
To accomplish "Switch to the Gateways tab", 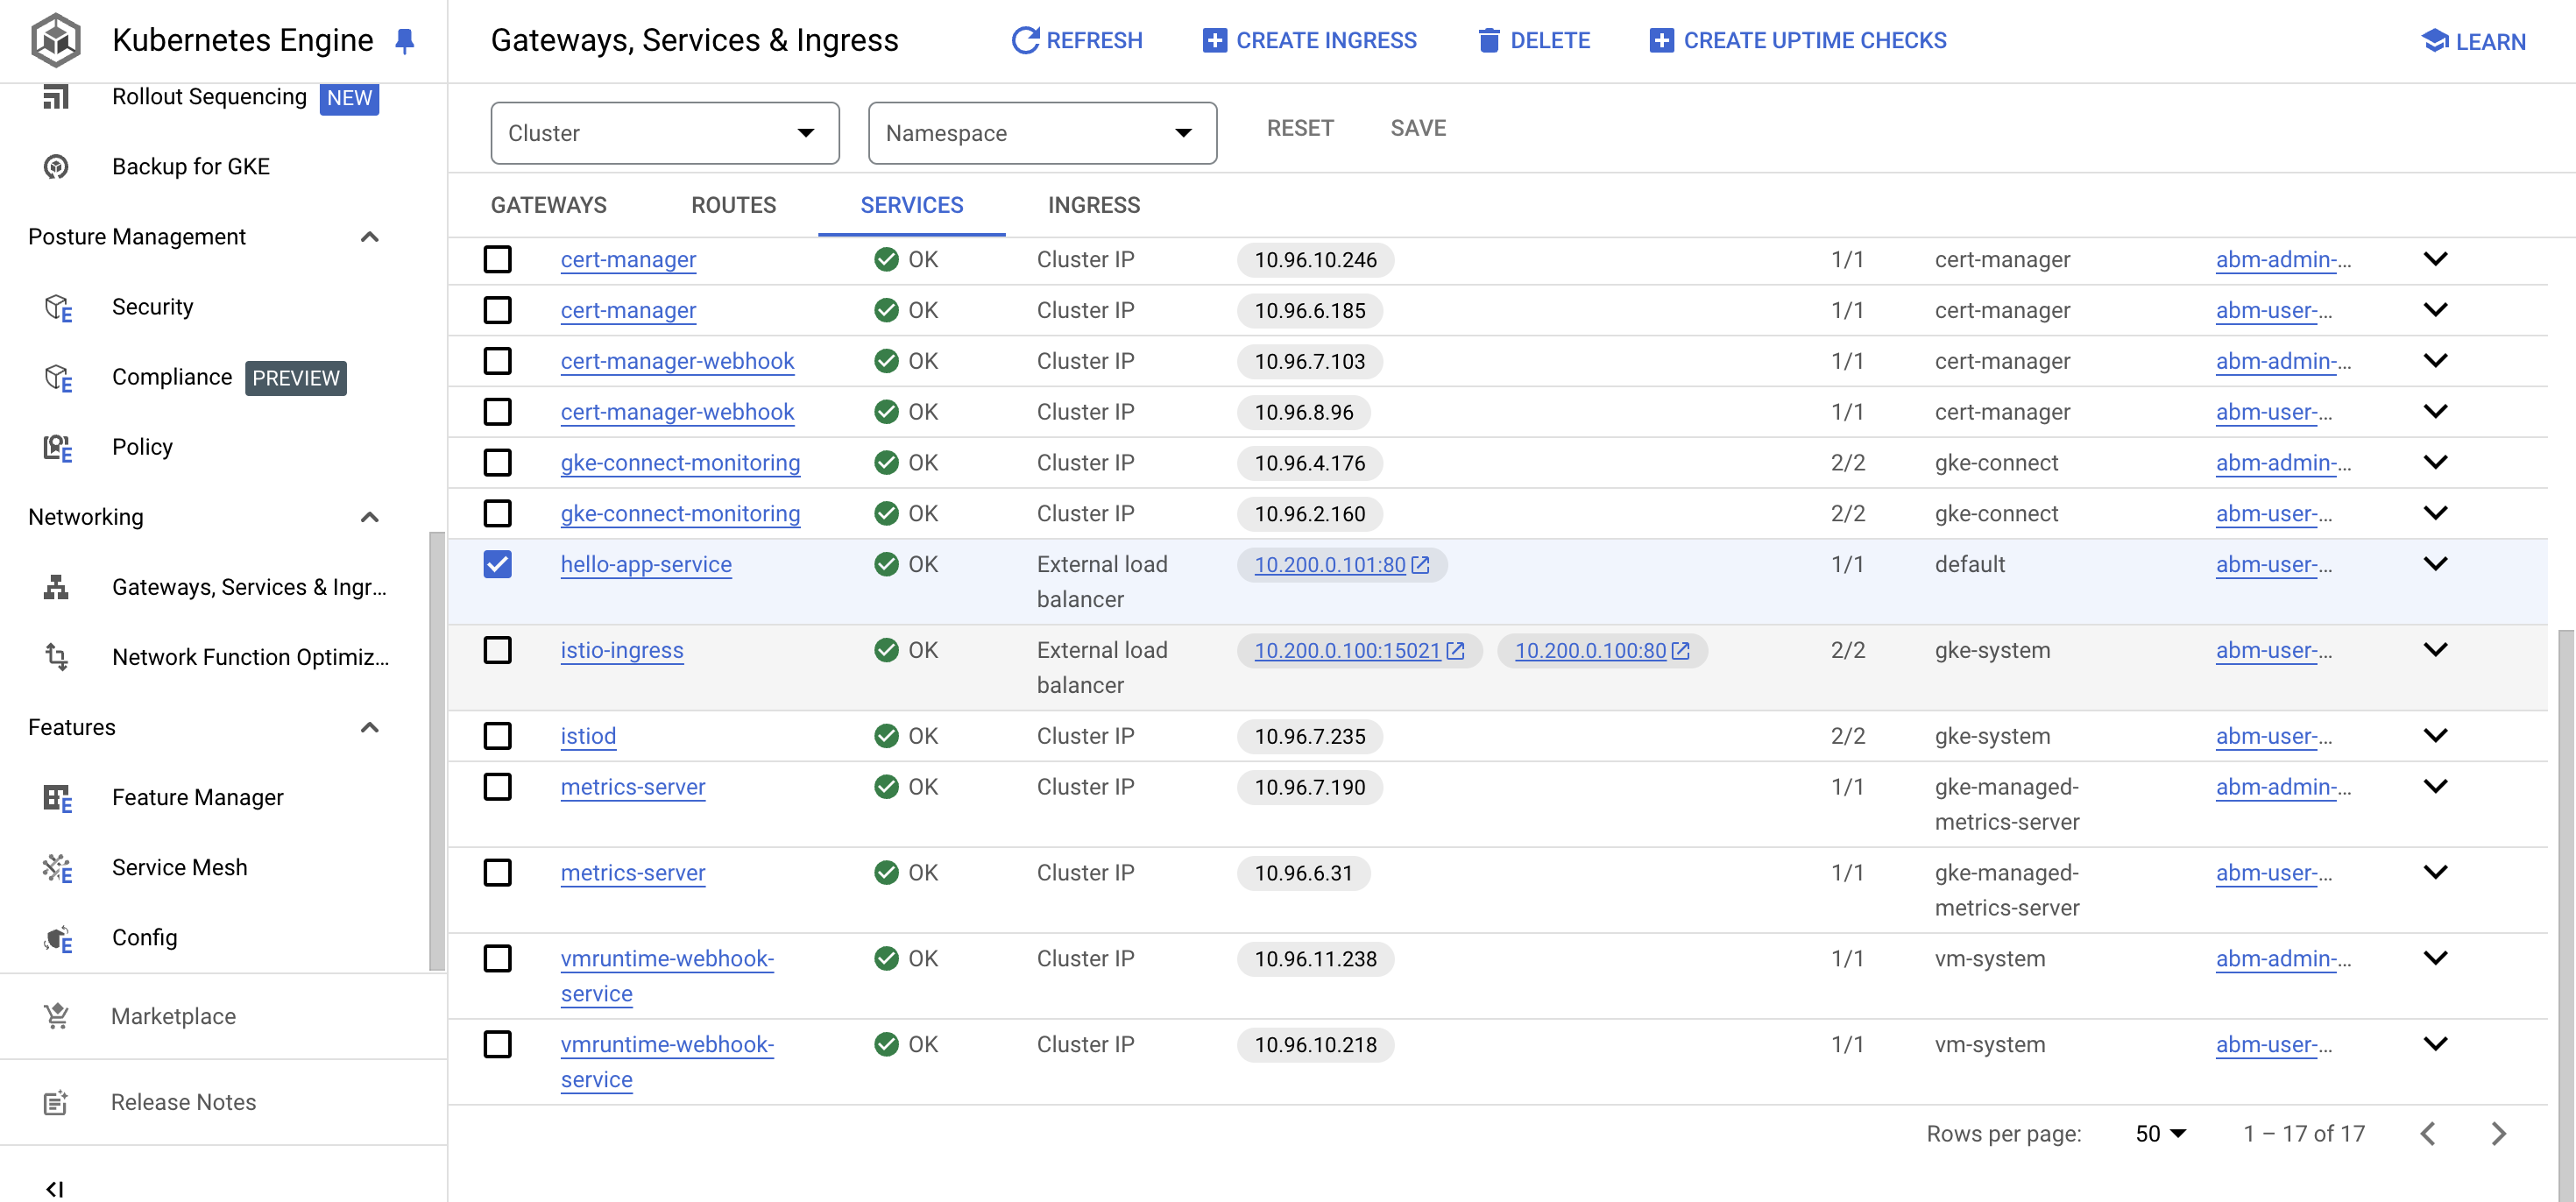I will pos(548,205).
